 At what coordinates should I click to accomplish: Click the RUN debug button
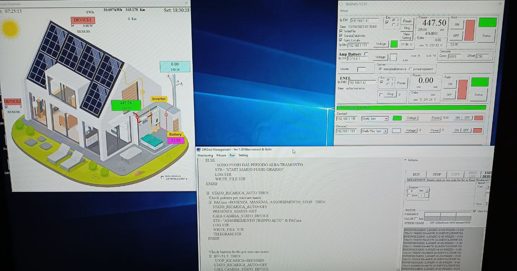pyautogui.click(x=416, y=174)
